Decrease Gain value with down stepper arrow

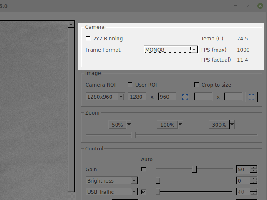(254, 171)
